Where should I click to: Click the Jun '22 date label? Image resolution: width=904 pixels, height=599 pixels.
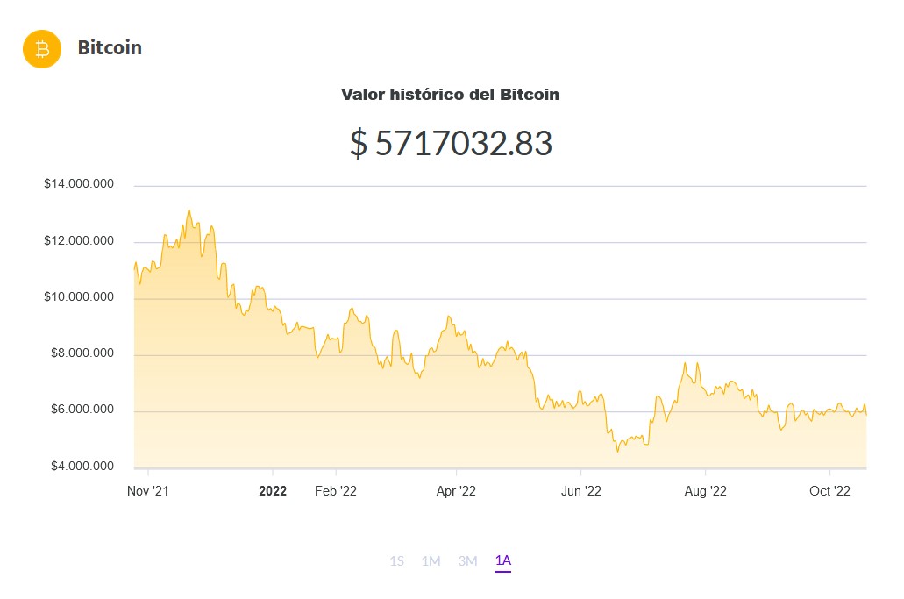pos(581,491)
